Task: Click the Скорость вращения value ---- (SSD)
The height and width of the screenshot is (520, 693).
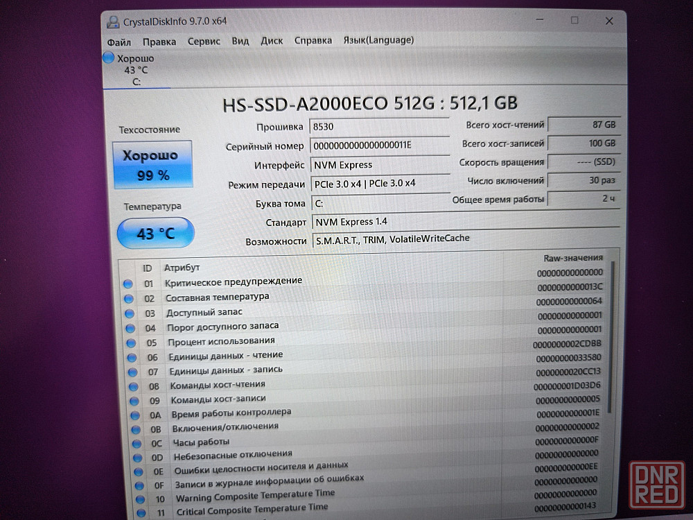Action: point(584,162)
